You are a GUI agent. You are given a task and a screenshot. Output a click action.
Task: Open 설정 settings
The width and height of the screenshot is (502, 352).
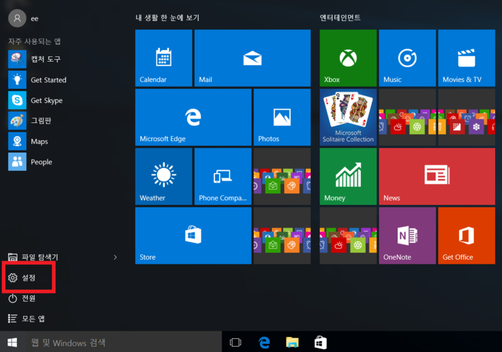click(x=22, y=277)
